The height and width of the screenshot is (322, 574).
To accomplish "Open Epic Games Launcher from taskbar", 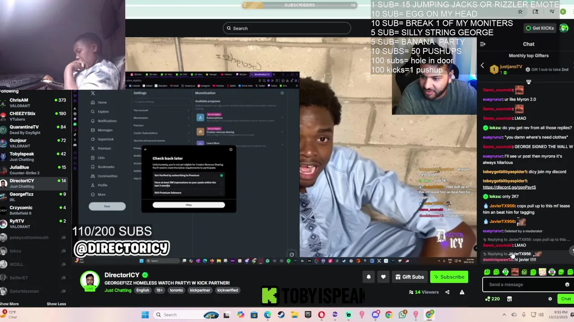I will [x=308, y=315].
